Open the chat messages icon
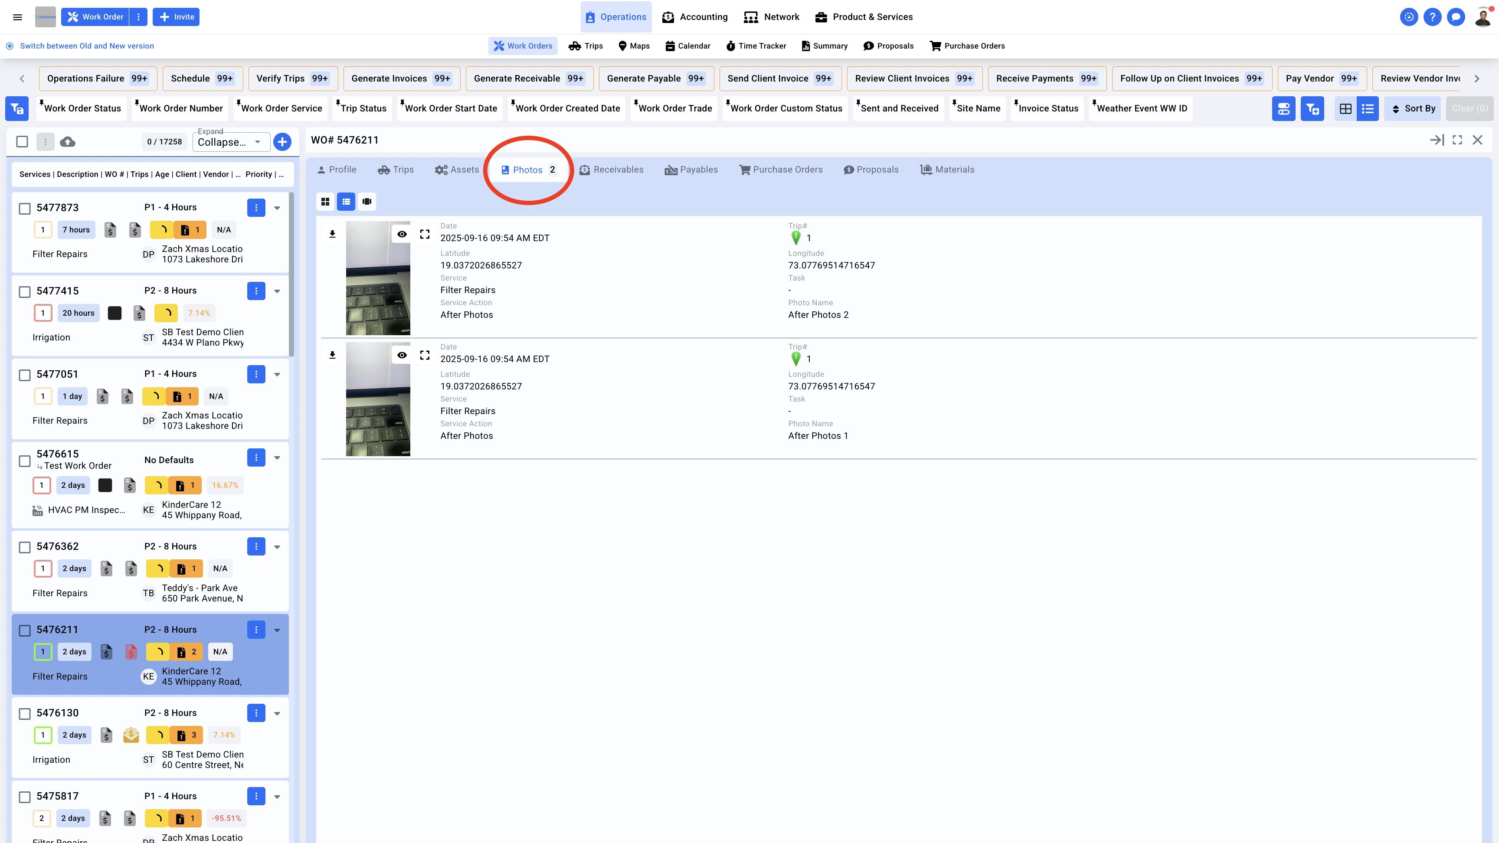Screen dimensions: 1499x843 point(1456,17)
